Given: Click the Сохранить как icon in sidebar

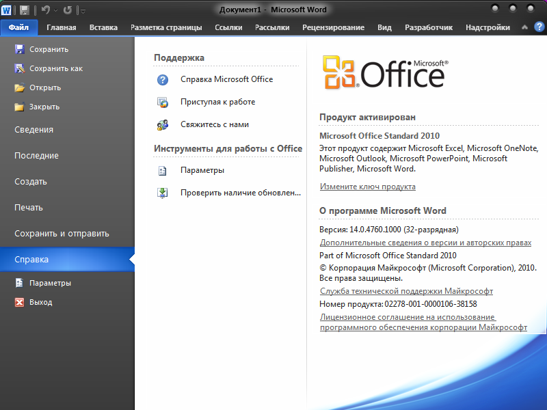Looking at the screenshot, I should [x=20, y=68].
